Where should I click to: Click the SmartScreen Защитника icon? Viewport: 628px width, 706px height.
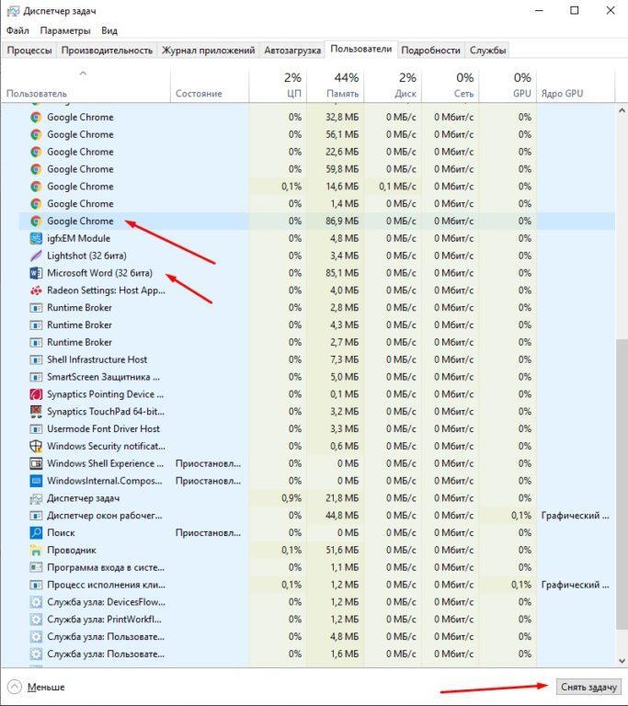coord(36,377)
